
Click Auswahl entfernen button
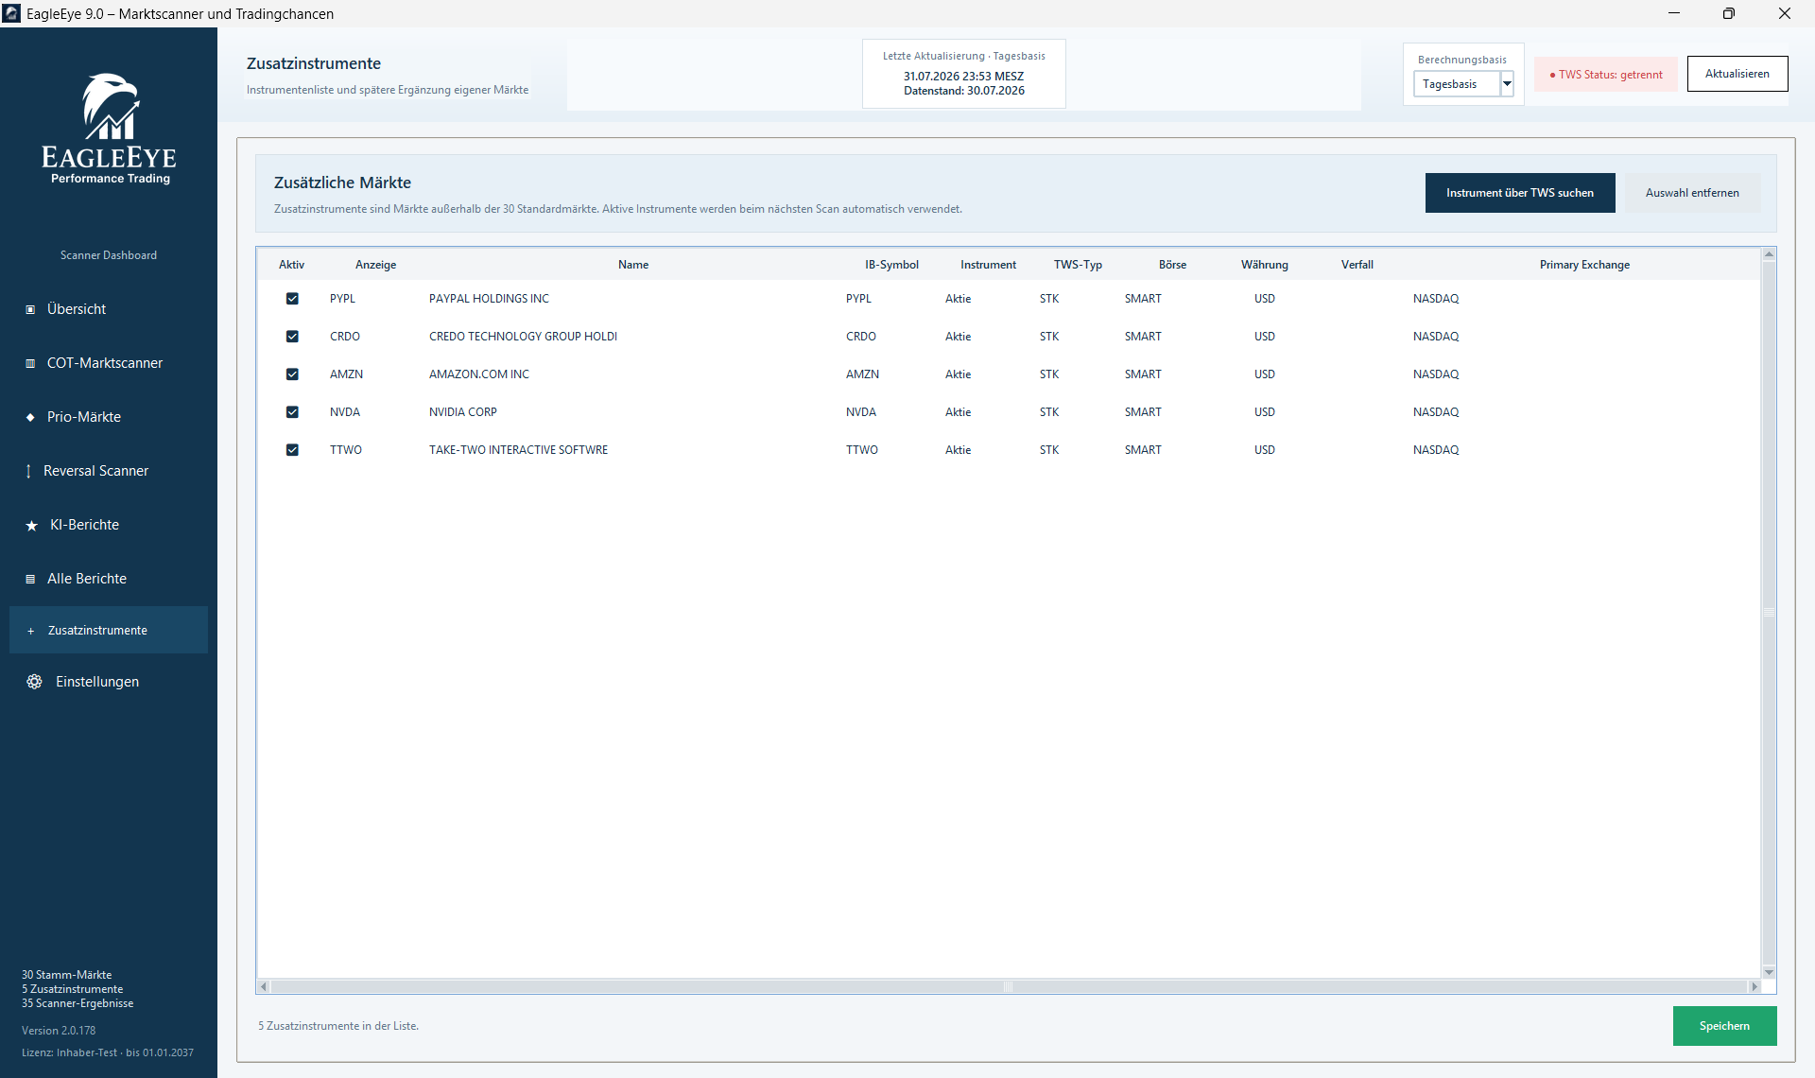pos(1692,193)
